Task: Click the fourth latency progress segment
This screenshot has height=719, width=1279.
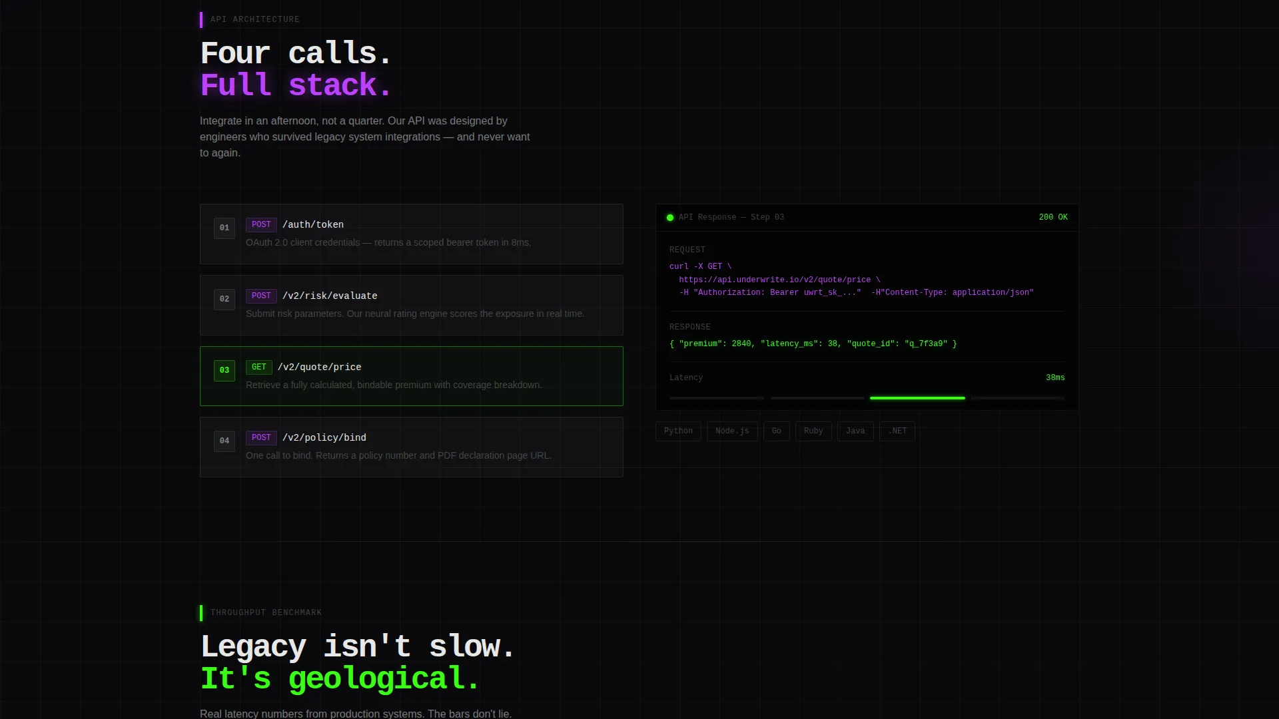Action: (x=1018, y=398)
